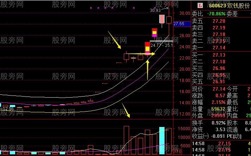Click the horizontal yellow arrow across candles
The height and width of the screenshot is (156, 251).
tap(141, 54)
